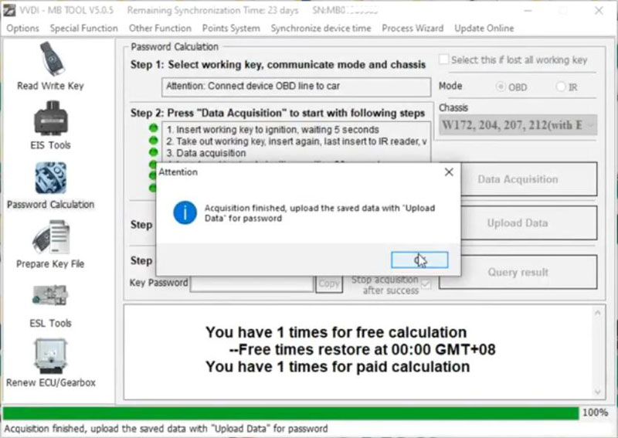This screenshot has width=618, height=438.
Task: Click the blue info icon in the Attention dialog
Action: [x=185, y=213]
